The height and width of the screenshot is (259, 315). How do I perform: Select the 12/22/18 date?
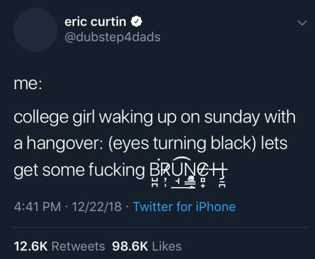coord(96,206)
